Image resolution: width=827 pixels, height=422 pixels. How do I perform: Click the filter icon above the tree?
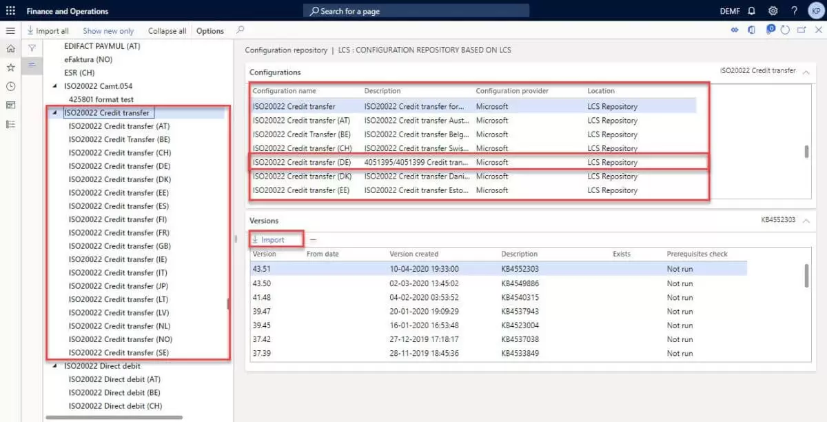point(32,47)
